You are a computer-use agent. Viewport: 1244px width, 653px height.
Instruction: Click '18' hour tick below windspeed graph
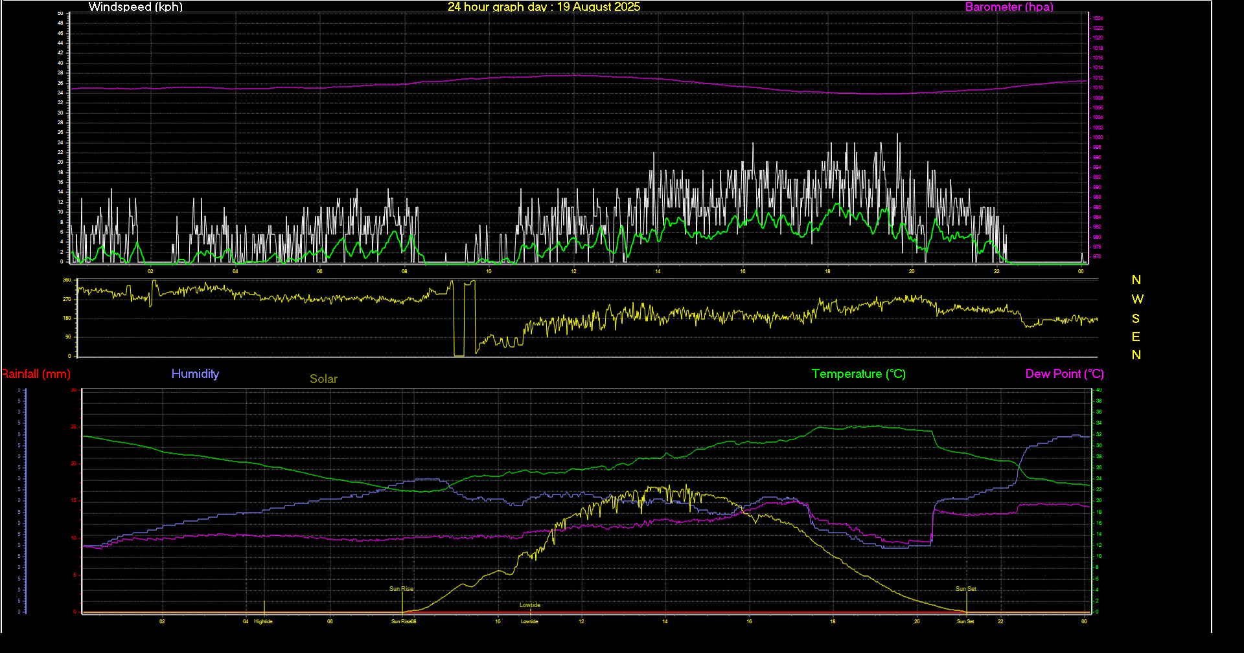pyautogui.click(x=827, y=271)
